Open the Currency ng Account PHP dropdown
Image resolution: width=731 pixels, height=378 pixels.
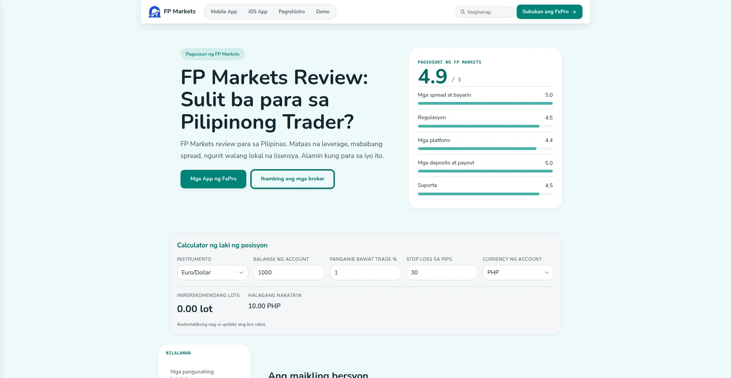pos(518,273)
